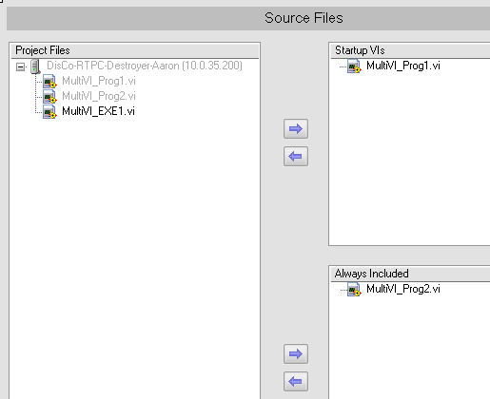Click the VI icon beside MultiVI_EXE1.vi
This screenshot has width=490, height=399.
[x=49, y=112]
